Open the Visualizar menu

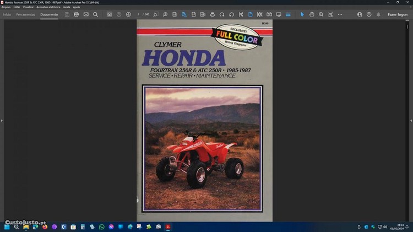(x=28, y=7)
